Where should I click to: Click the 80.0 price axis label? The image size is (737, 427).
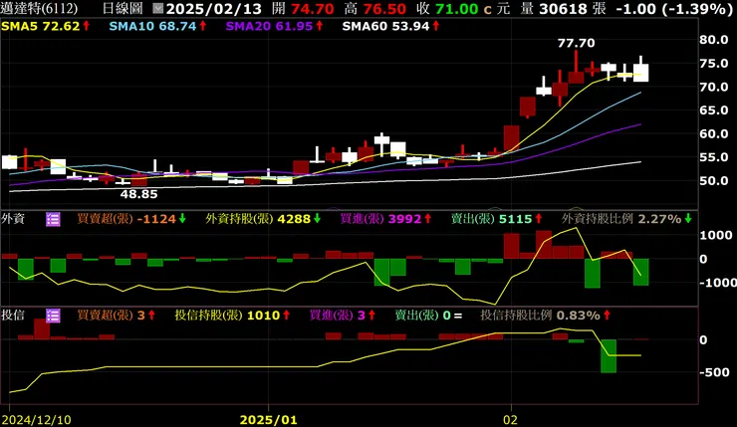point(713,40)
